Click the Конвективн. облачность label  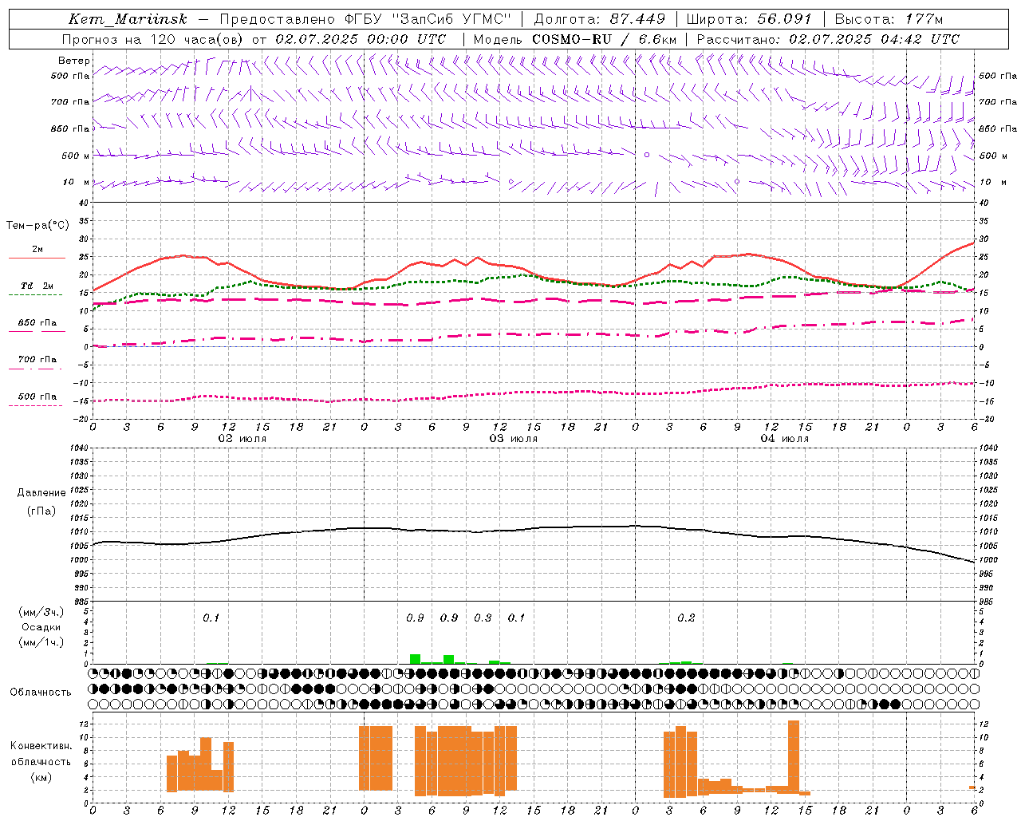tap(41, 754)
